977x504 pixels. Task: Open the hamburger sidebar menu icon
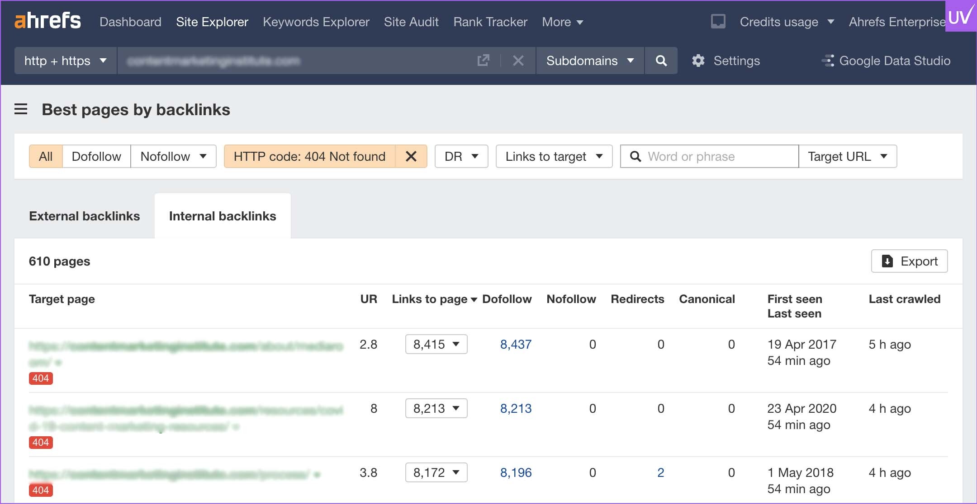pos(21,109)
